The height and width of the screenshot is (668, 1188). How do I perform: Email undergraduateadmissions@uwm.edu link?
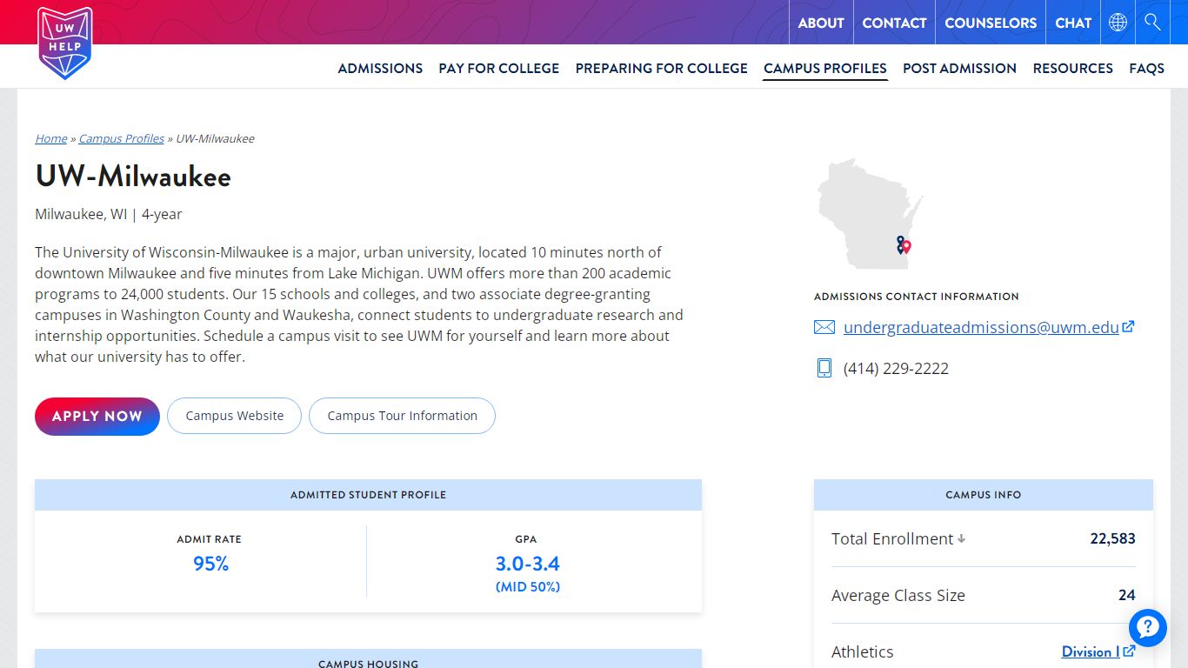click(x=981, y=327)
